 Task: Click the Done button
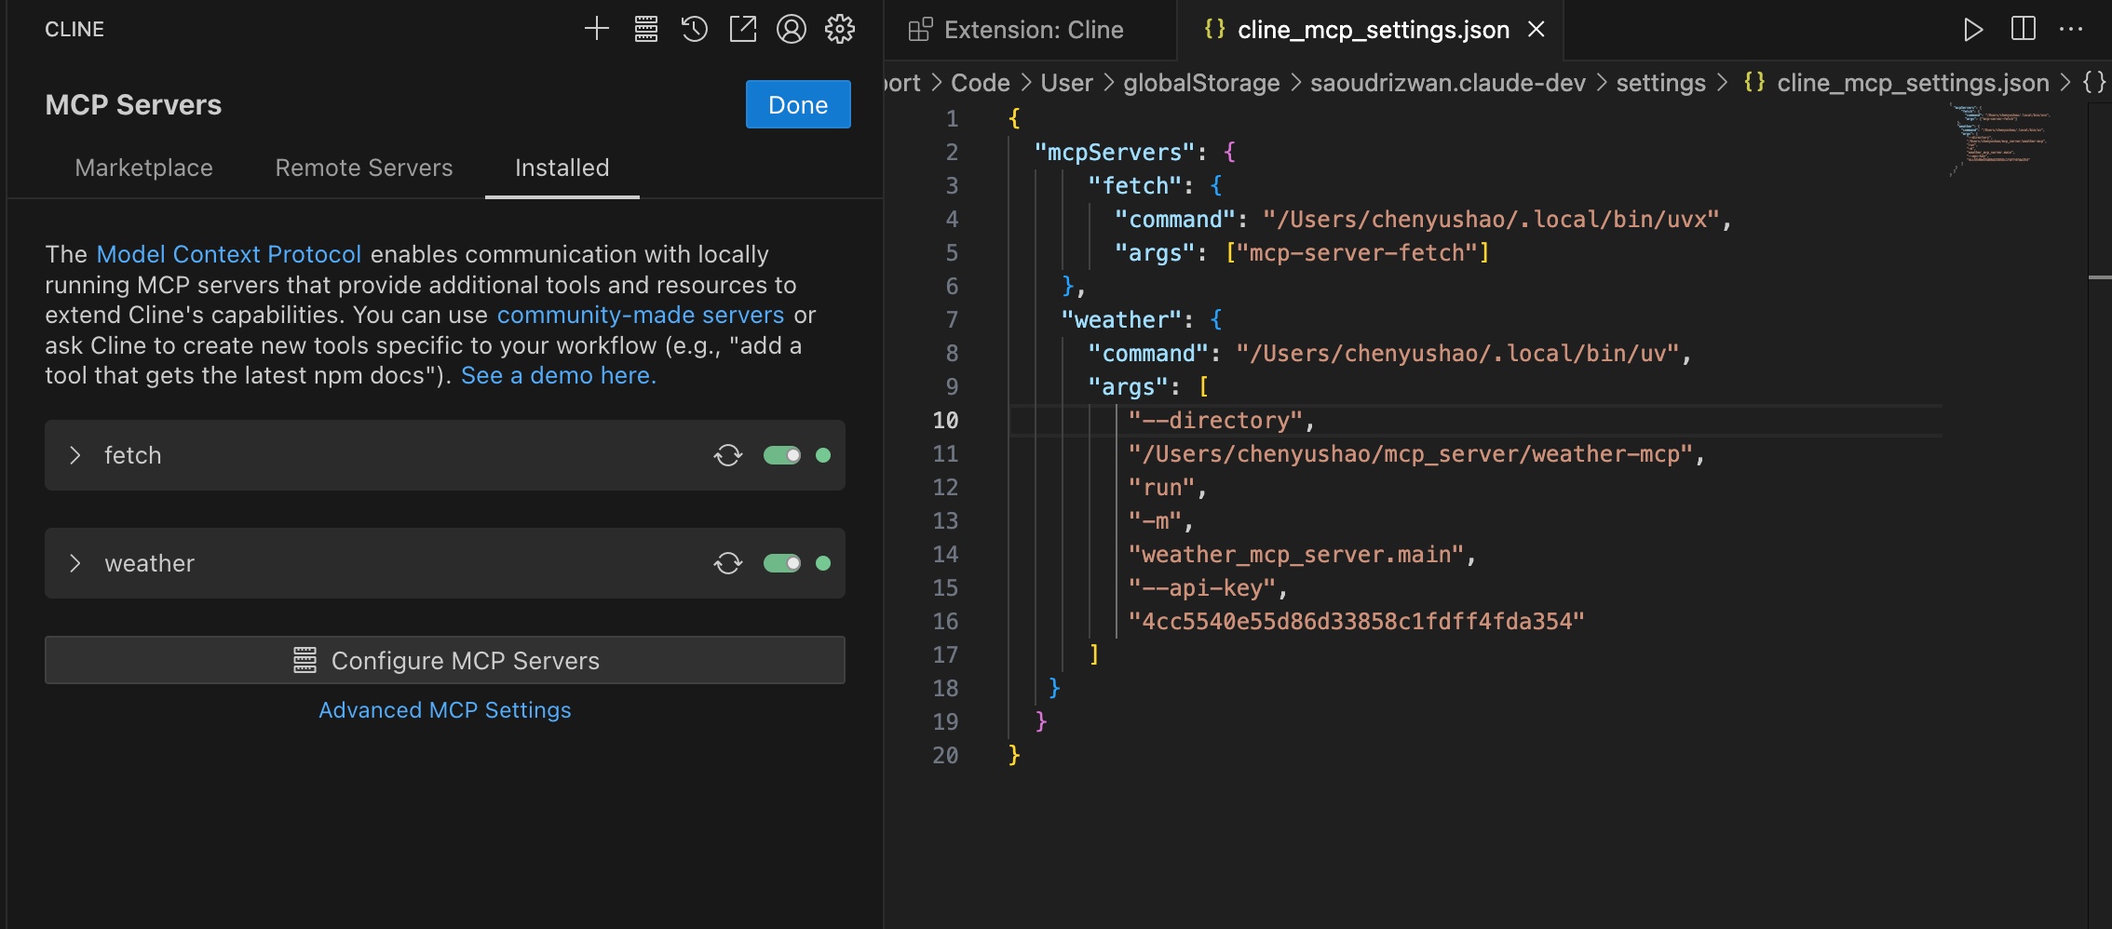(x=798, y=104)
